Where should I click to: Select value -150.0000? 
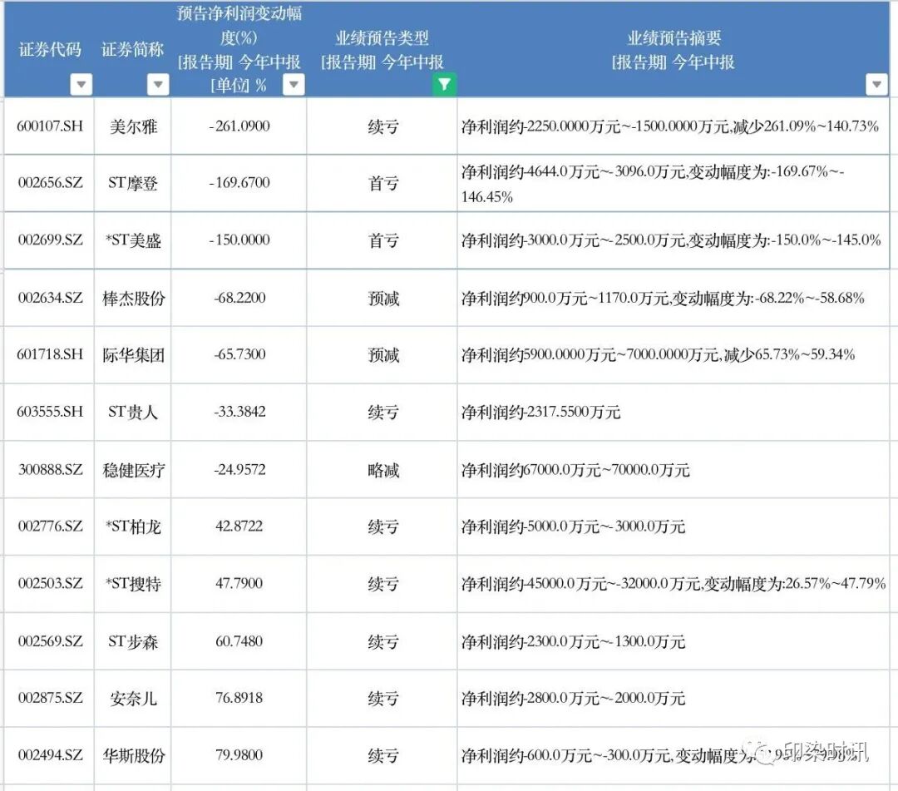coord(239,240)
